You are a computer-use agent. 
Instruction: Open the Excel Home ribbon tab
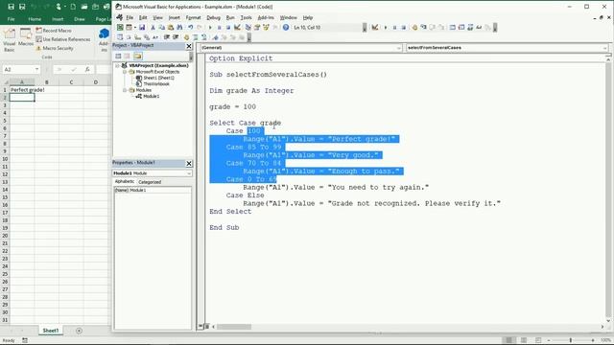click(x=35, y=19)
